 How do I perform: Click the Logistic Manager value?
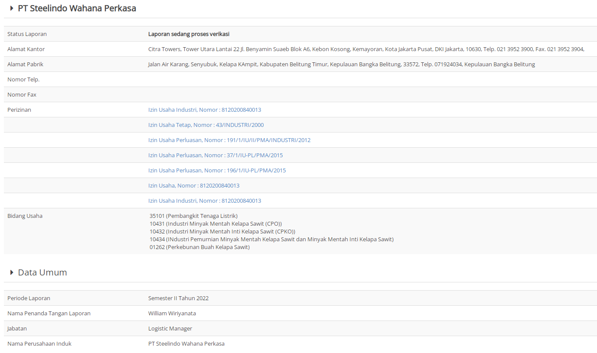pyautogui.click(x=170, y=328)
